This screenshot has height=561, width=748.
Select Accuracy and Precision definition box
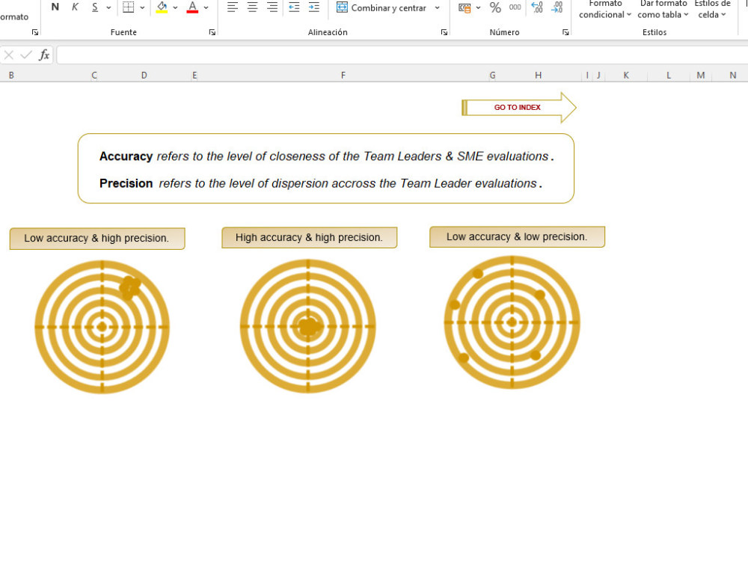pos(326,168)
